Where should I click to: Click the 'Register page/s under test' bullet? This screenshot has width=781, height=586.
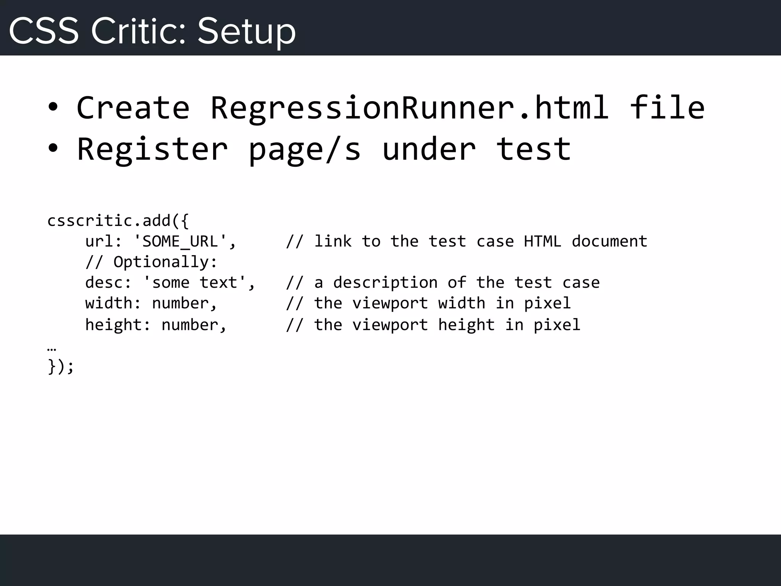pyautogui.click(x=324, y=149)
